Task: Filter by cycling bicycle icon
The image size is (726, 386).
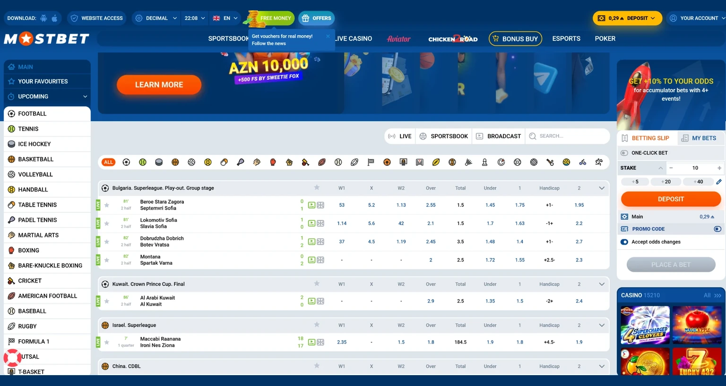Action: coord(583,162)
